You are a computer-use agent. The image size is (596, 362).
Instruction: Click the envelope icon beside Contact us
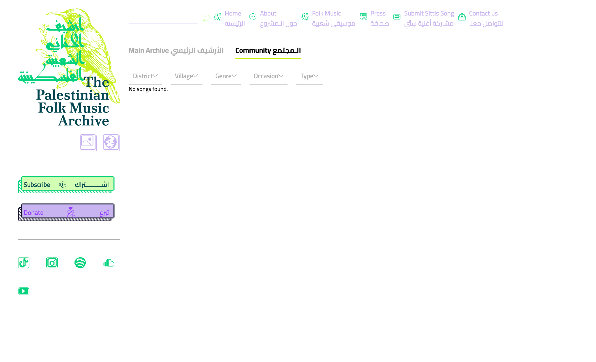pos(462,17)
